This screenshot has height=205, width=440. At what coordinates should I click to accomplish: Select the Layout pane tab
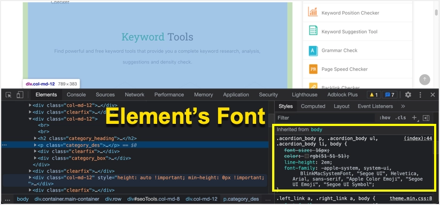[x=342, y=106]
